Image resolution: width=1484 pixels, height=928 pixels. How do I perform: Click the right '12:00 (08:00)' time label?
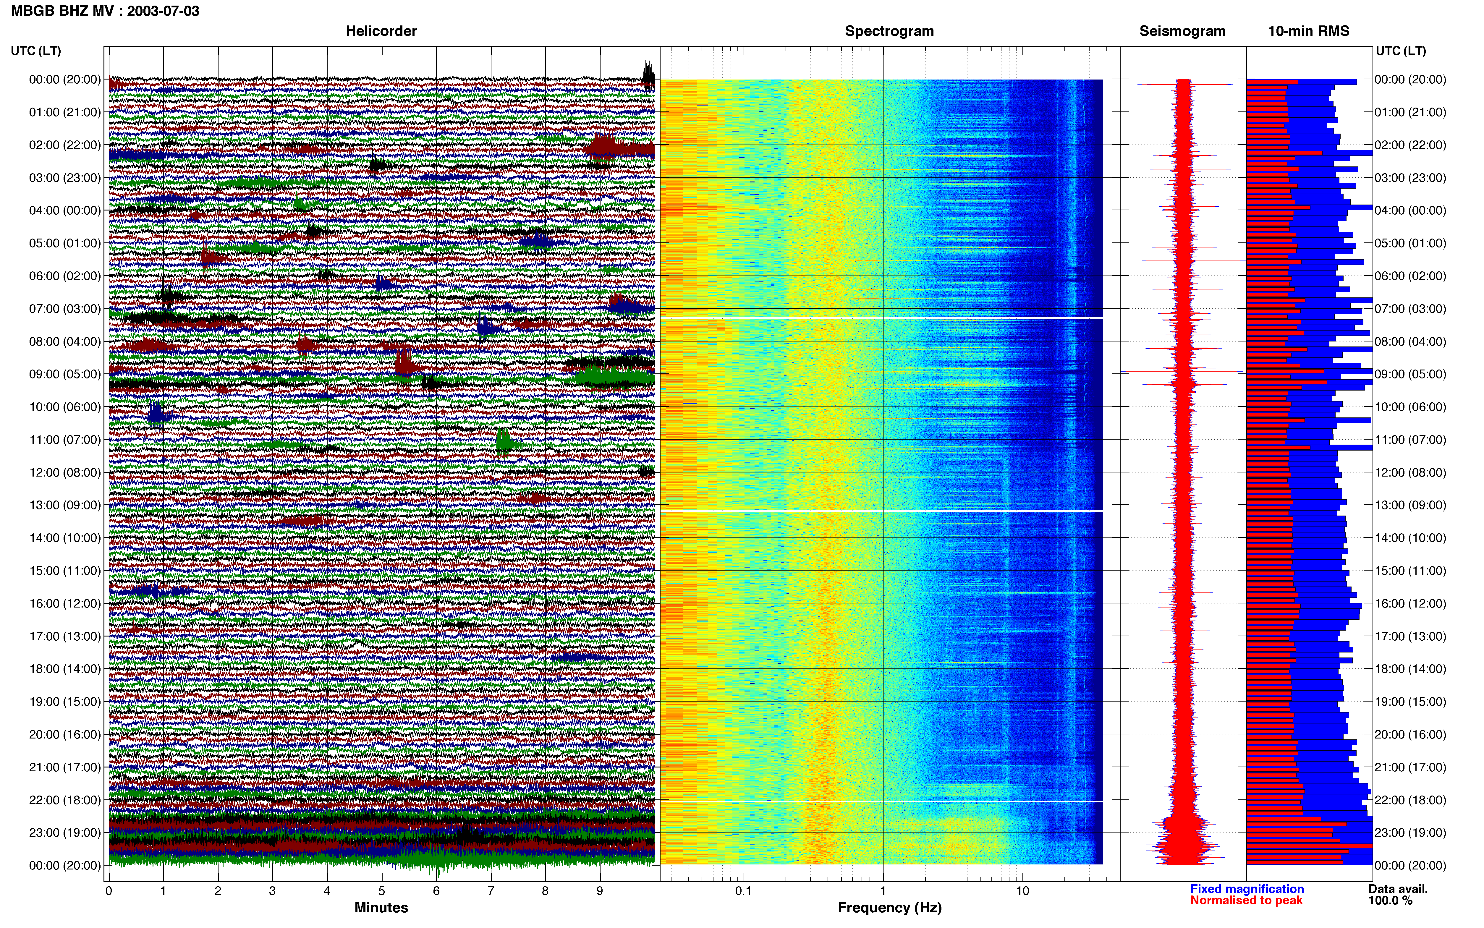pos(1410,473)
